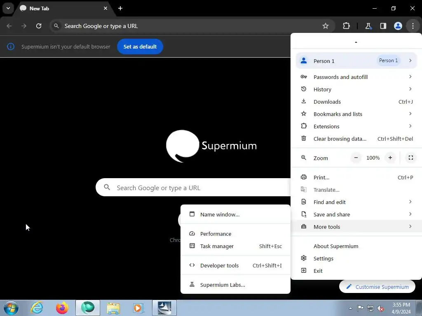Click the Windows Start button
Screen dimensions: 422x316
tap(11, 308)
